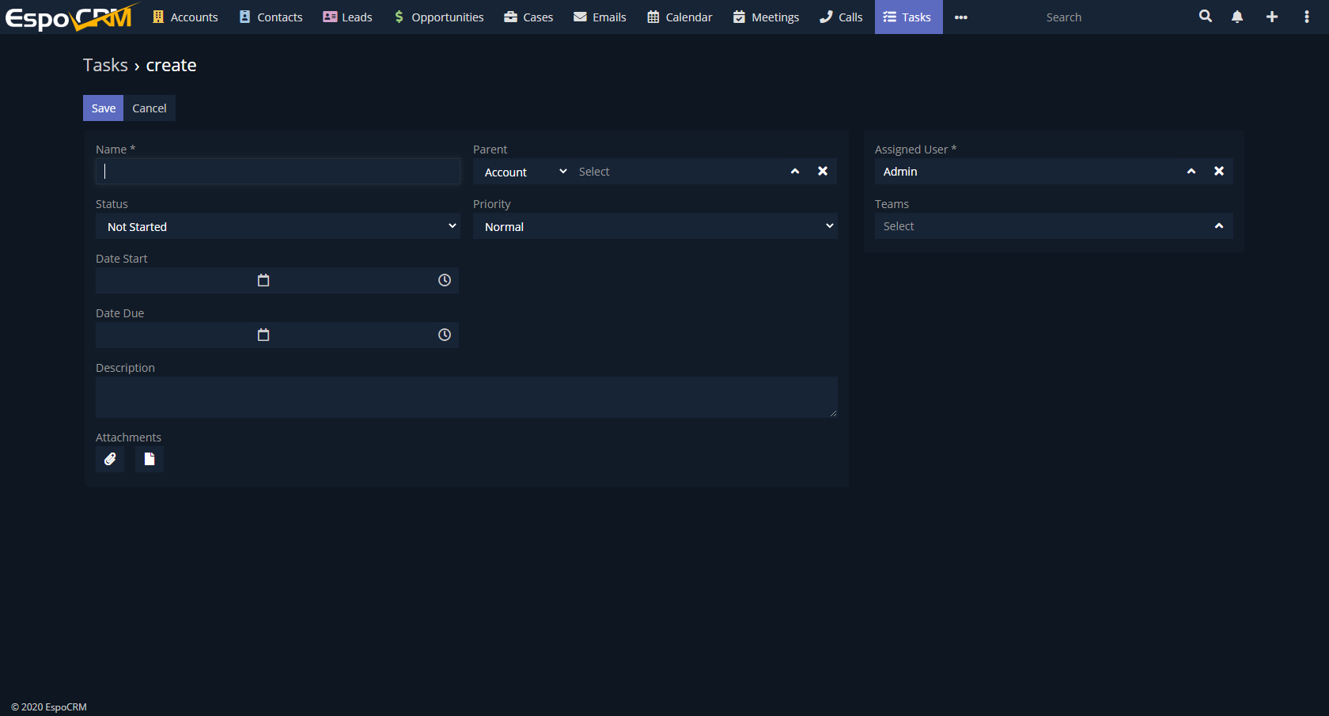Open the notifications bell
This screenshot has width=1329, height=716.
tap(1237, 17)
